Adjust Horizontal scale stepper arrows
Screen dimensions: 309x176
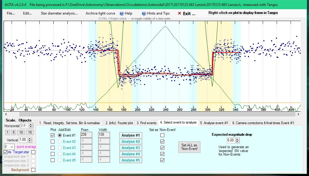[31, 125]
